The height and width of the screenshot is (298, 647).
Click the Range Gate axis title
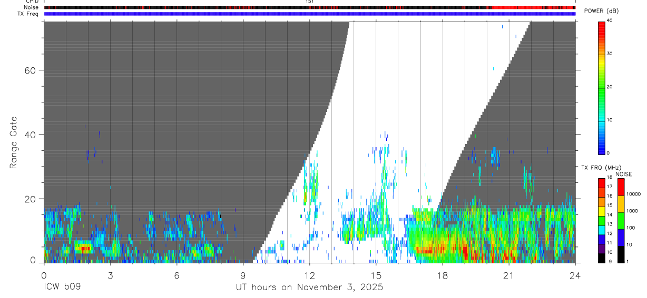point(13,143)
